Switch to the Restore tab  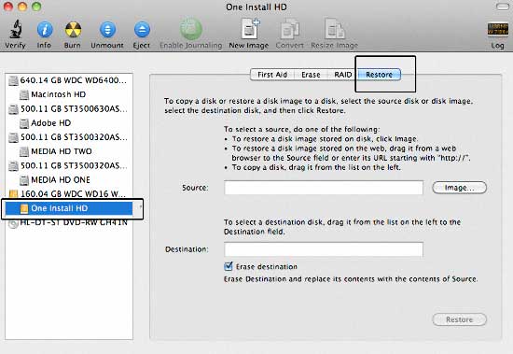coord(380,75)
